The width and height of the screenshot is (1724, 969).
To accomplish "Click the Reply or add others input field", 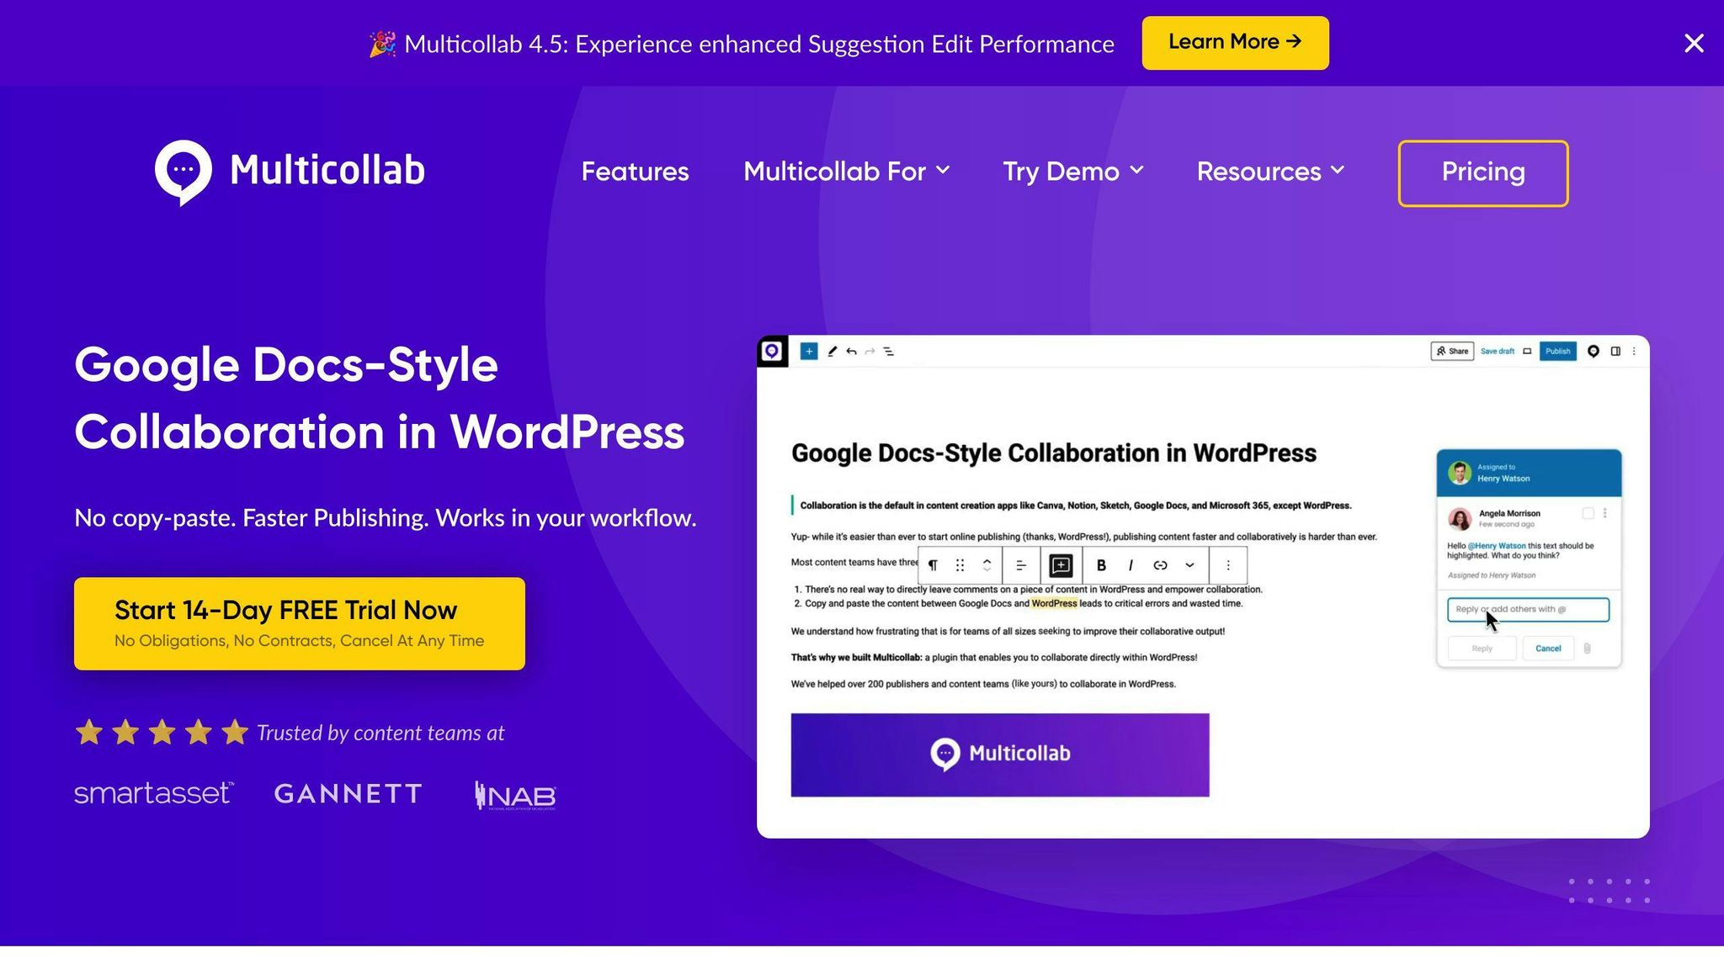I will 1527,609.
